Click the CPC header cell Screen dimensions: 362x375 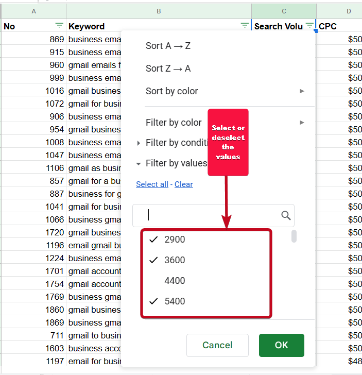click(339, 26)
